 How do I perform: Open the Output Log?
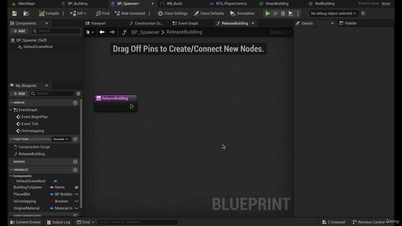[58, 222]
